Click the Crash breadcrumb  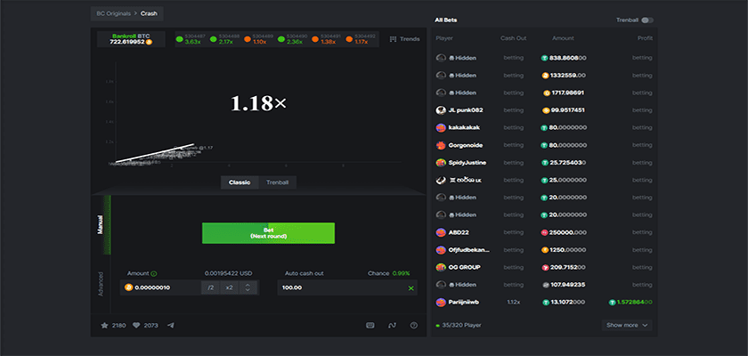149,14
